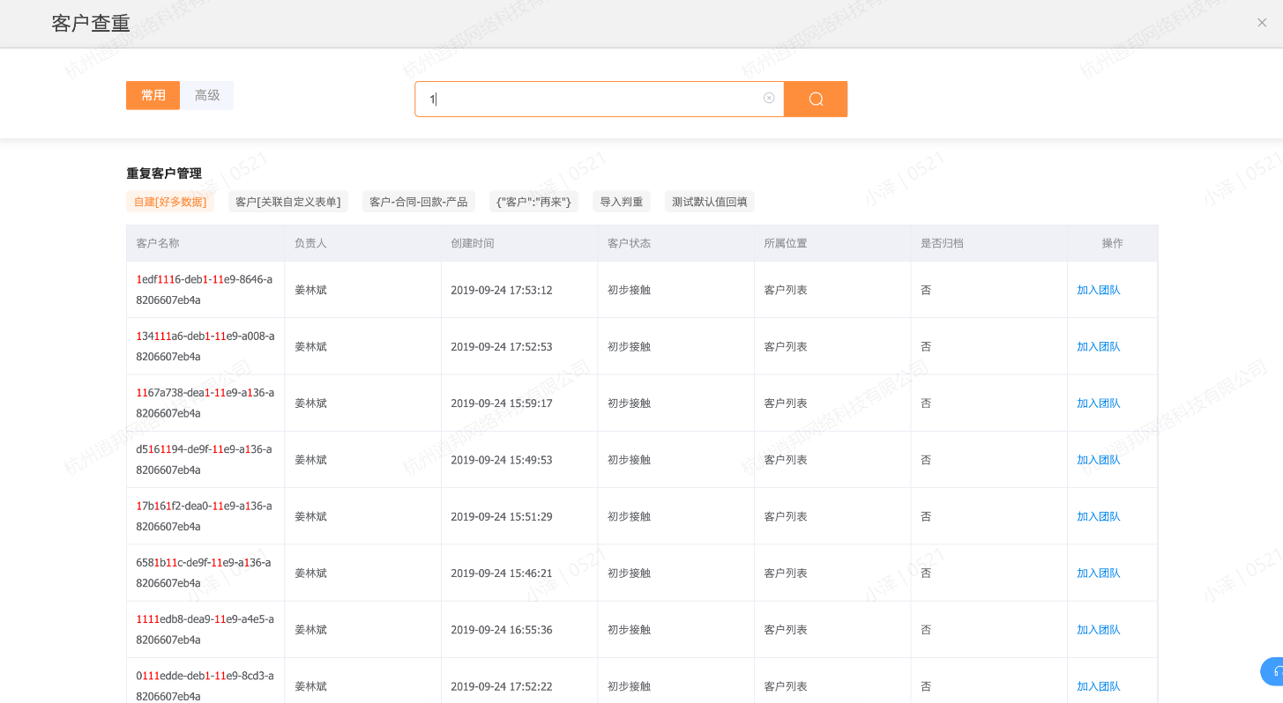This screenshot has height=703, width=1283.
Task: Select the 客户[关联自定义表单] filter tag
Action: [x=288, y=202]
